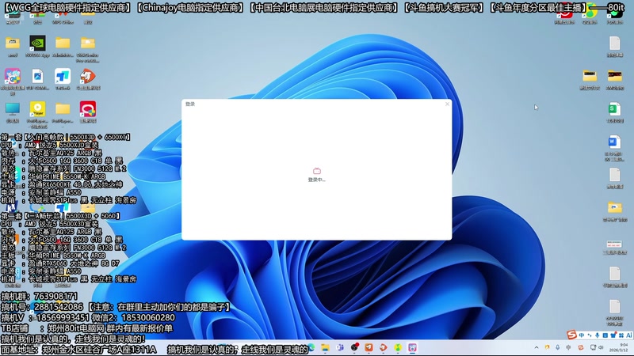Screen dimensions: 634x356
Task: Toggle the 中 Chinese input mode
Action: tap(582, 335)
